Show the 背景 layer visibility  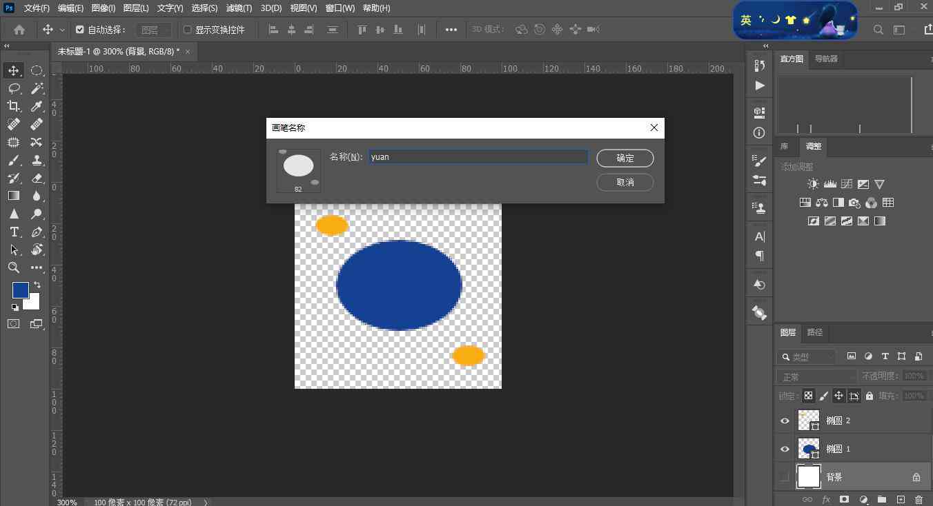point(785,477)
